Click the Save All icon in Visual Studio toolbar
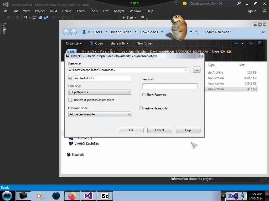 [46, 18]
